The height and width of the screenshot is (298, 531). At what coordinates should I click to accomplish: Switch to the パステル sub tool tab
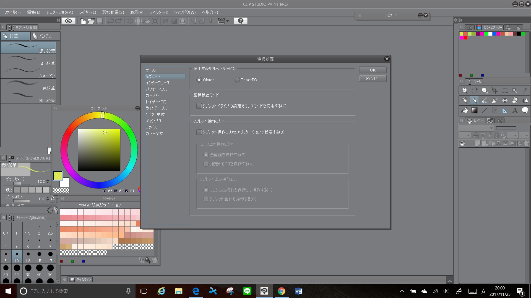click(x=45, y=36)
